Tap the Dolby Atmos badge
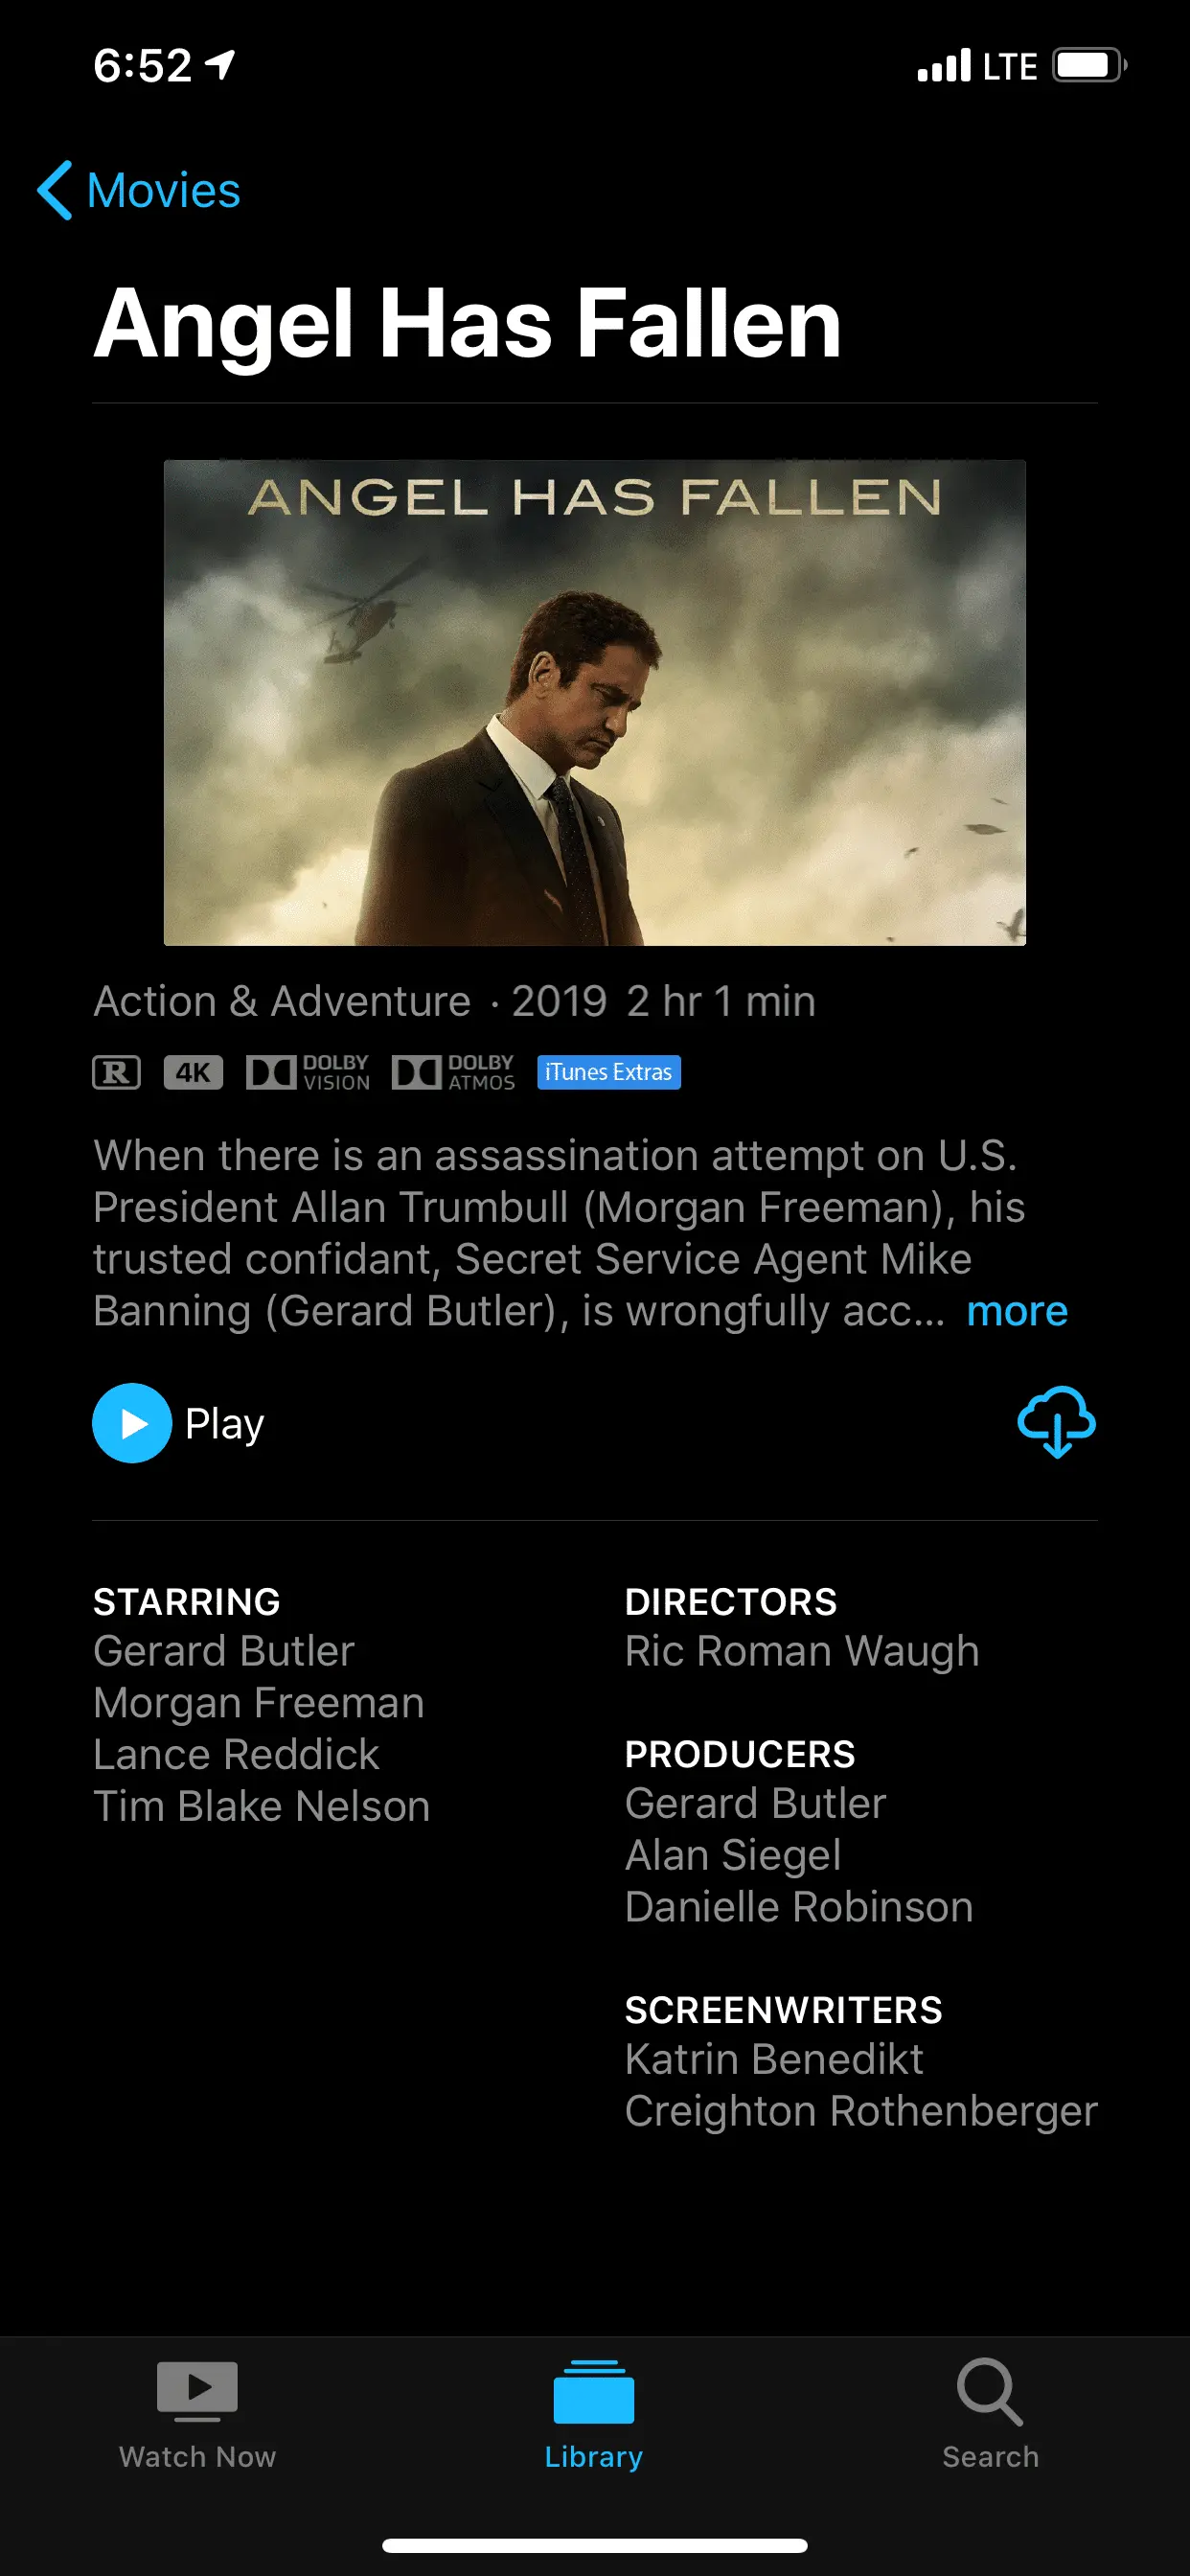The image size is (1190, 2576). click(x=453, y=1072)
